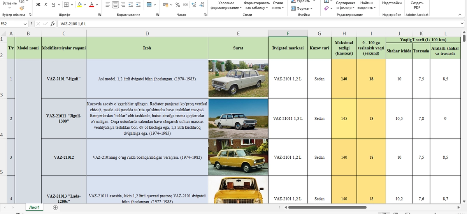Open Сортировка и фильтр menu
The image size is (467, 214).
[x=345, y=5]
